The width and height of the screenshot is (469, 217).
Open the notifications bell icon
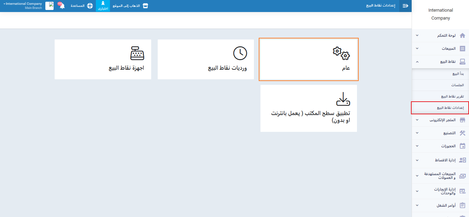62,6
